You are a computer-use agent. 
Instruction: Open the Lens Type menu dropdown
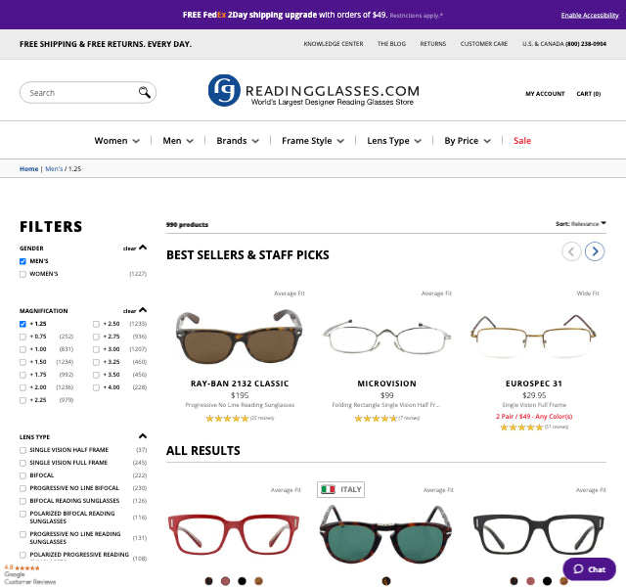click(394, 141)
